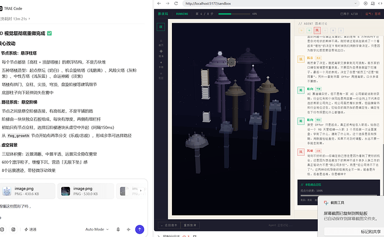384x237 pixels.
Task: Reload the localhost sandbox page
Action: pyautogui.click(x=176, y=3)
